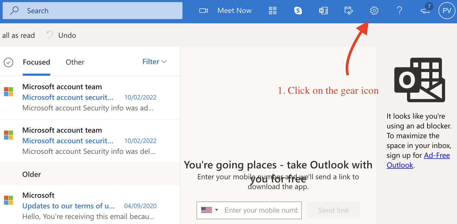Click the mobile number input field
This screenshot has height=224, width=457.
[x=261, y=210]
